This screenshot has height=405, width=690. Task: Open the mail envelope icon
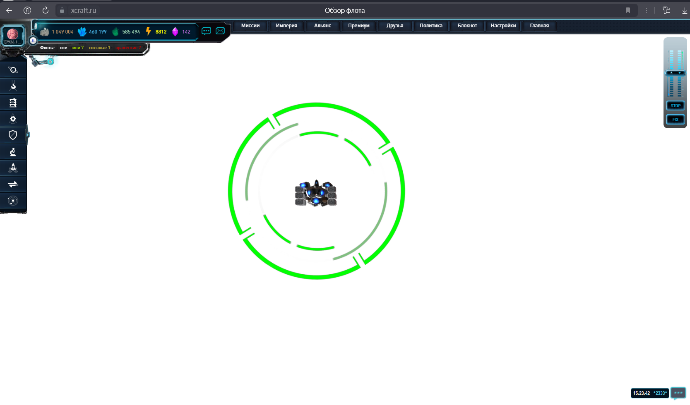pos(220,31)
